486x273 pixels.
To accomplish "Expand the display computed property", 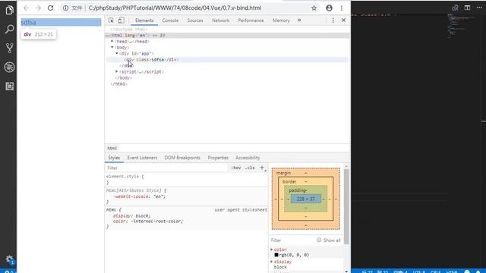I will click(x=272, y=262).
